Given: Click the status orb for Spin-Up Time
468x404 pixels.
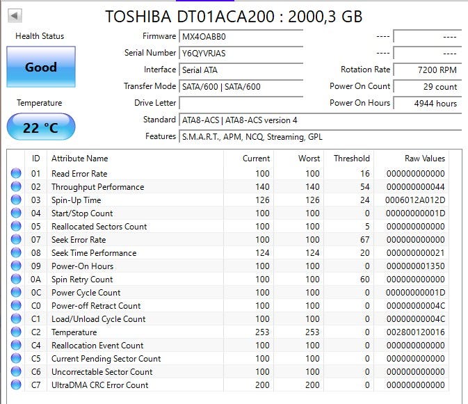Looking at the screenshot, I should point(16,200).
